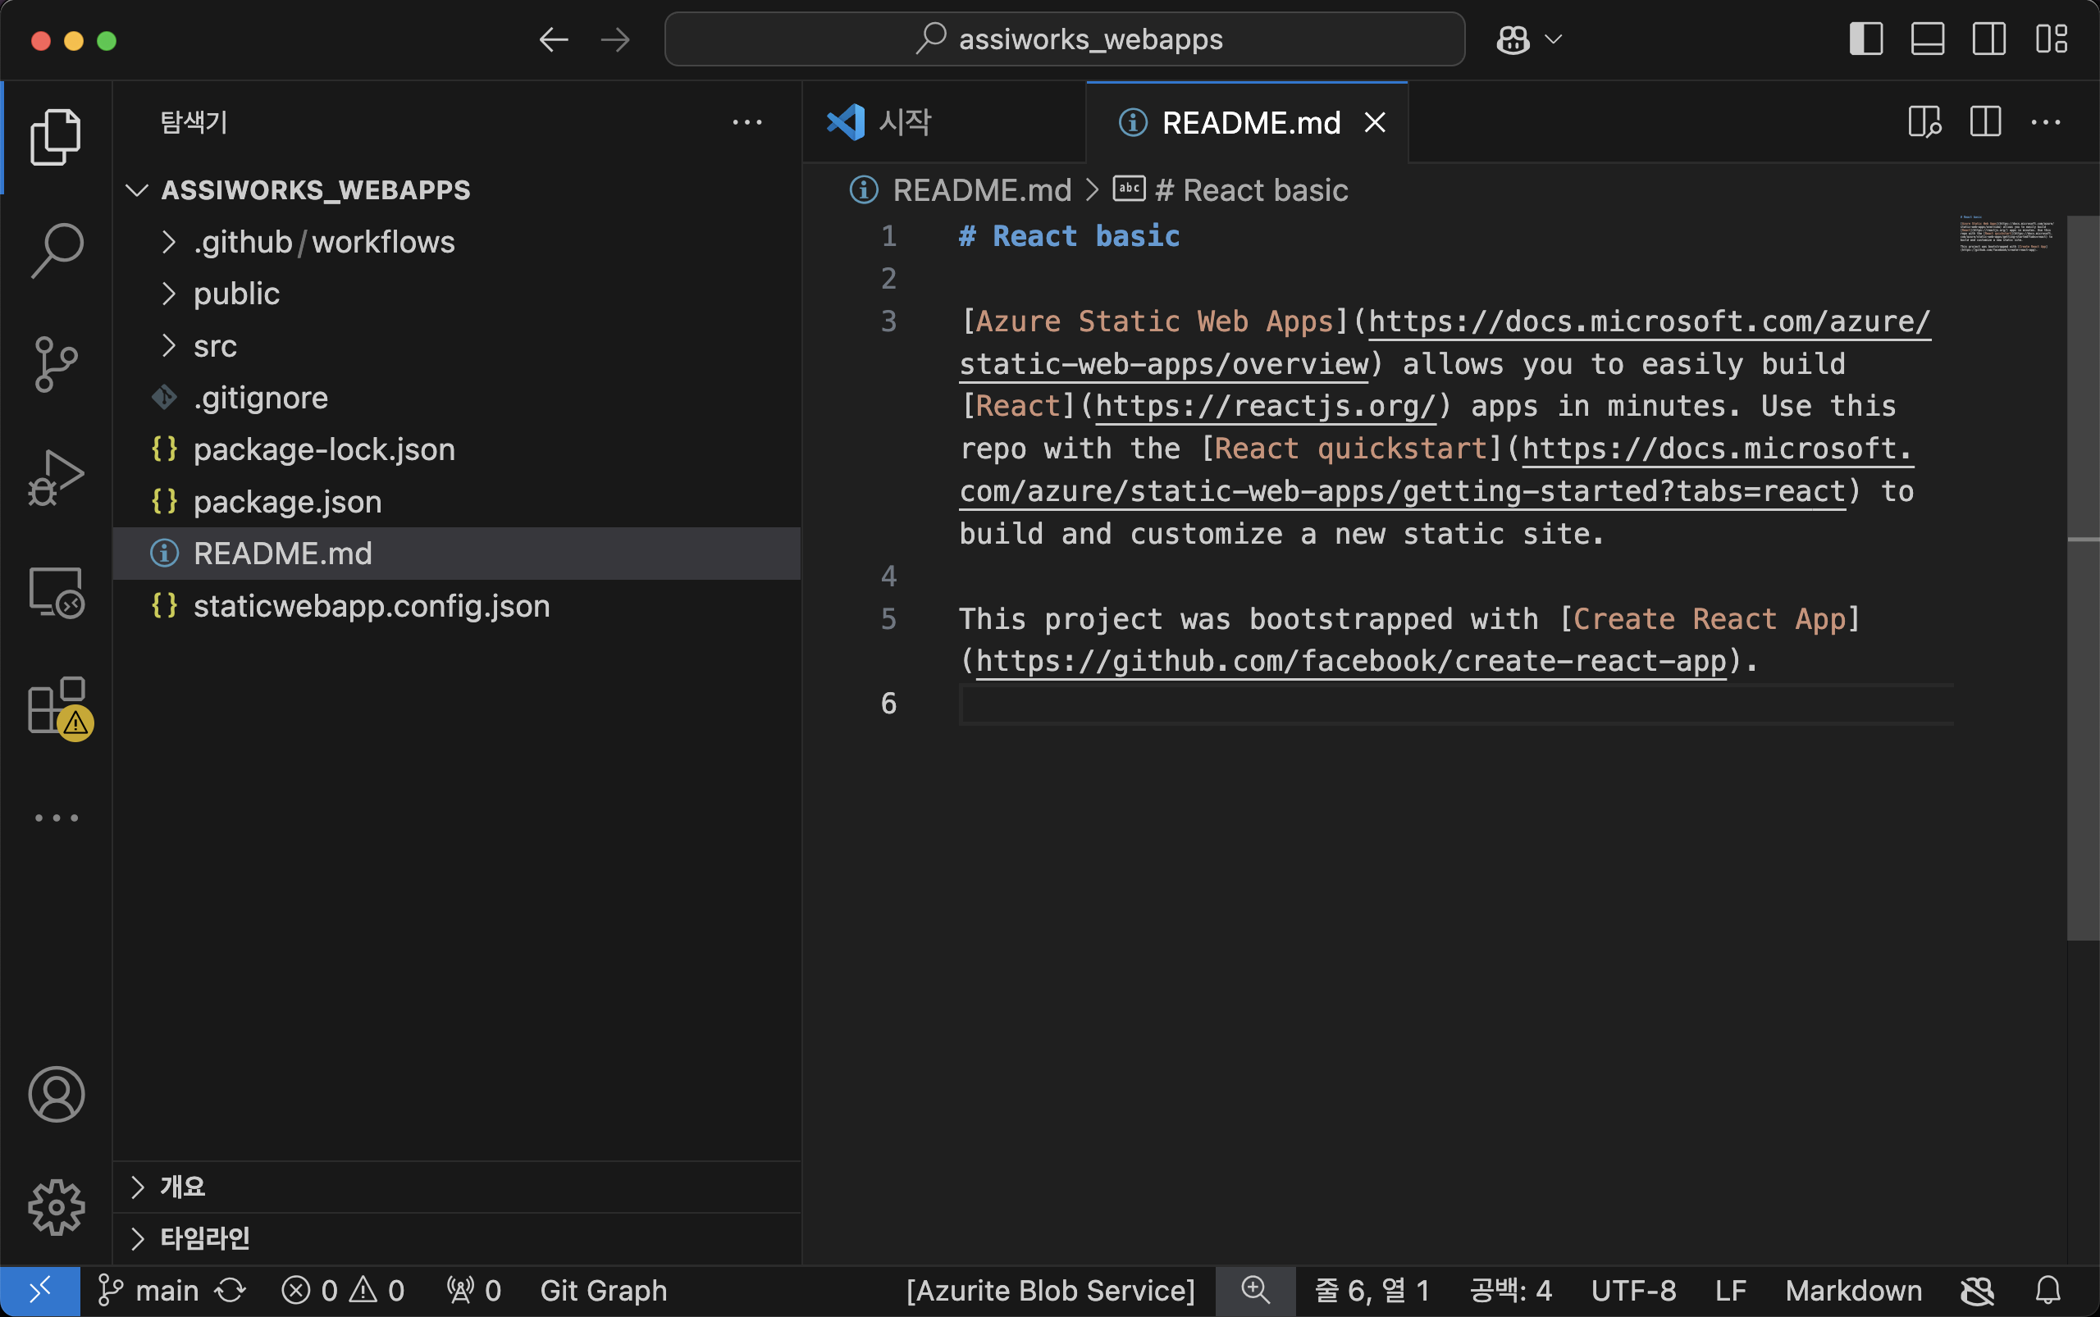2100x1317 pixels.
Task: Open Run and Debug view
Action: (57, 477)
